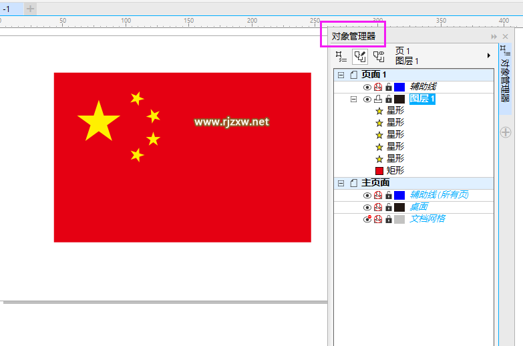The width and height of the screenshot is (523, 346).
Task: Toggle visibility of 辅助线(所有页) layer
Action: tap(367, 196)
